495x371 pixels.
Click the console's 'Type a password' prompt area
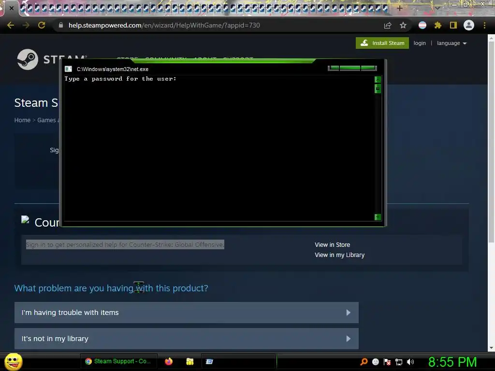click(x=120, y=79)
